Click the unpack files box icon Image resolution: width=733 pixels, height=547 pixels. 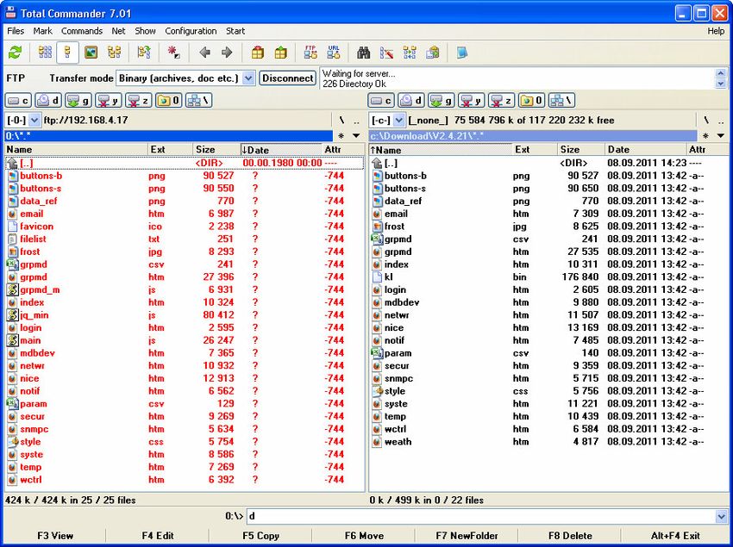pyautogui.click(x=280, y=53)
